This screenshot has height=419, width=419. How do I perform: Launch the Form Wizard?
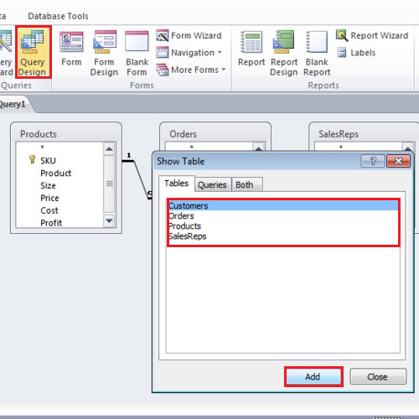click(x=189, y=36)
